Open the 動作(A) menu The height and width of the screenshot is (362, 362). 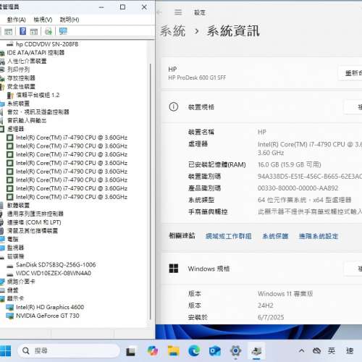pos(16,20)
